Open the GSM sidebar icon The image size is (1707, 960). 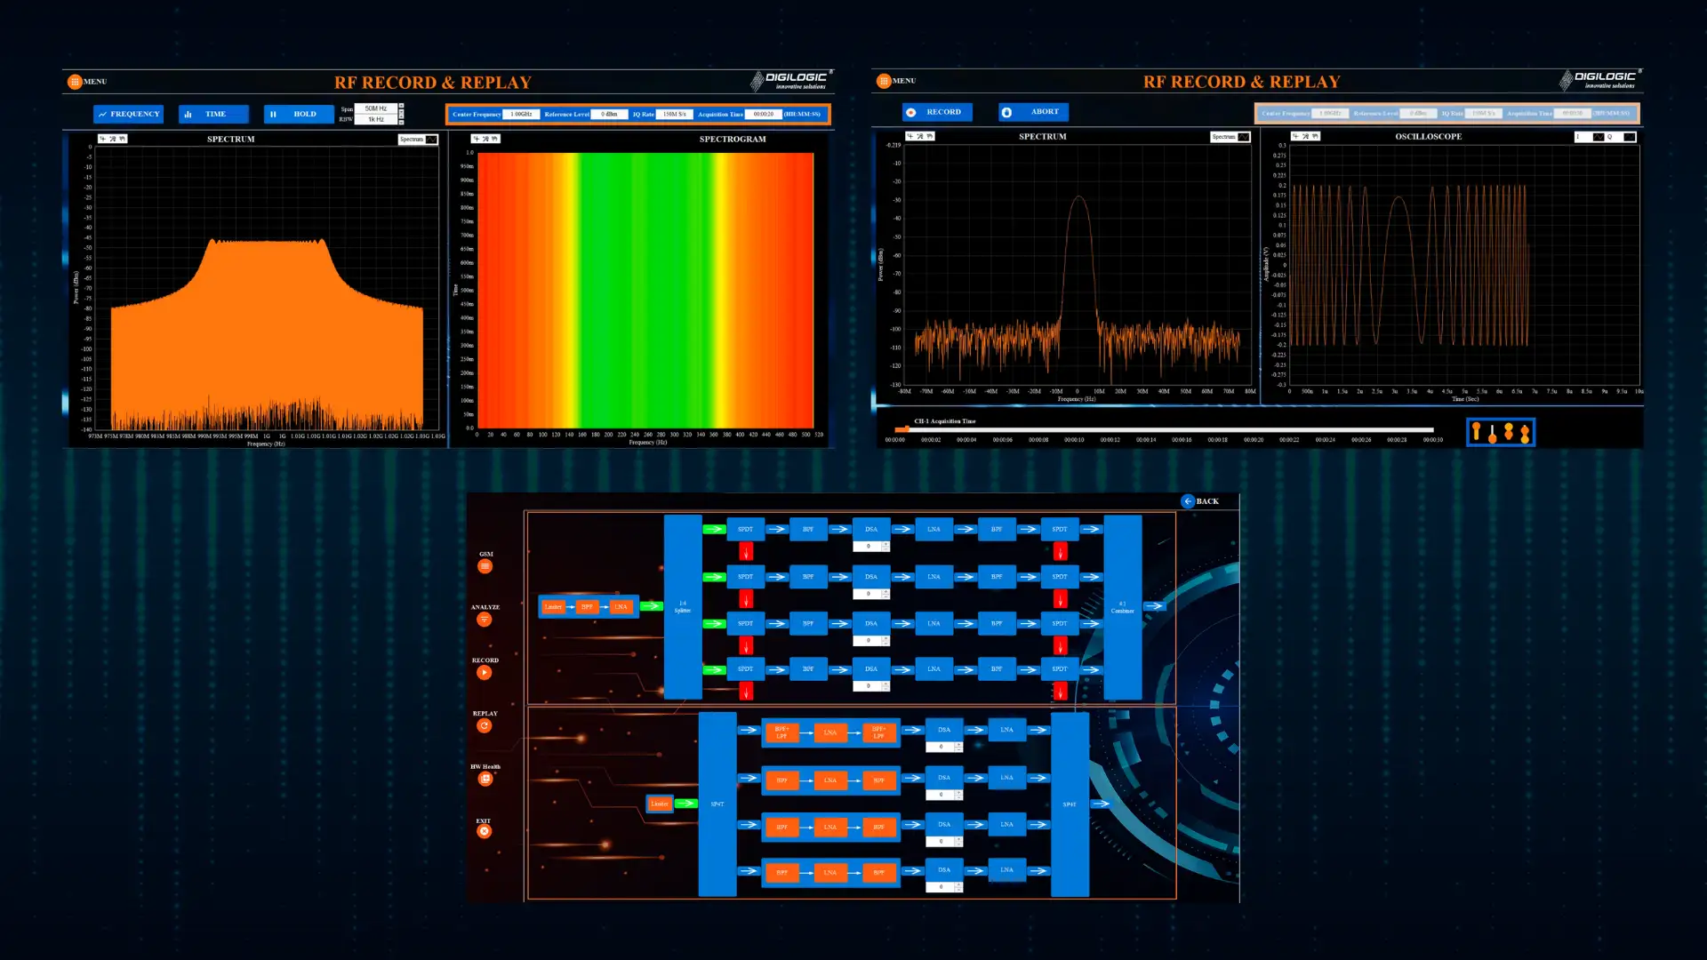click(485, 566)
